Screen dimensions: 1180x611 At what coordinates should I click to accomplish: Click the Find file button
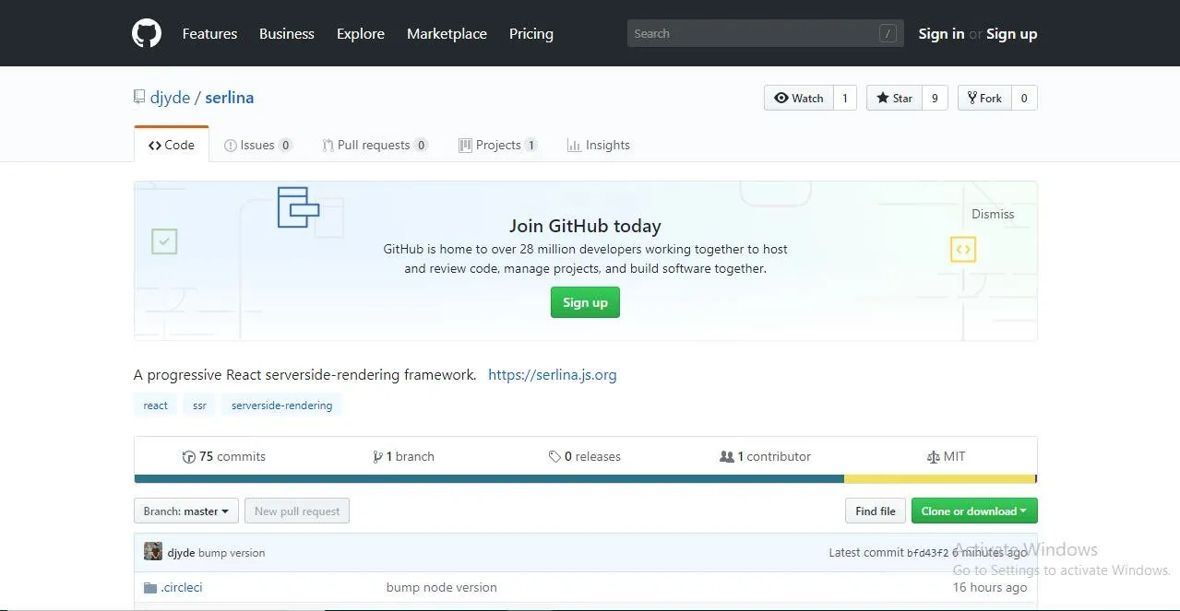876,511
